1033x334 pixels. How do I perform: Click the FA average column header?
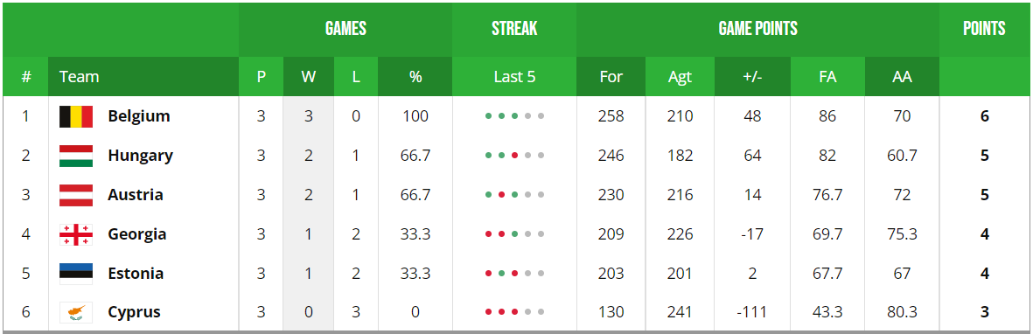(x=827, y=76)
